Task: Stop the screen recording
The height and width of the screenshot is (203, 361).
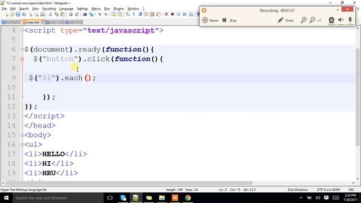Action: coord(230,20)
